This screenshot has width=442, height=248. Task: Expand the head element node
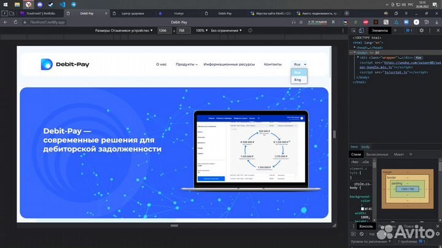[355, 47]
